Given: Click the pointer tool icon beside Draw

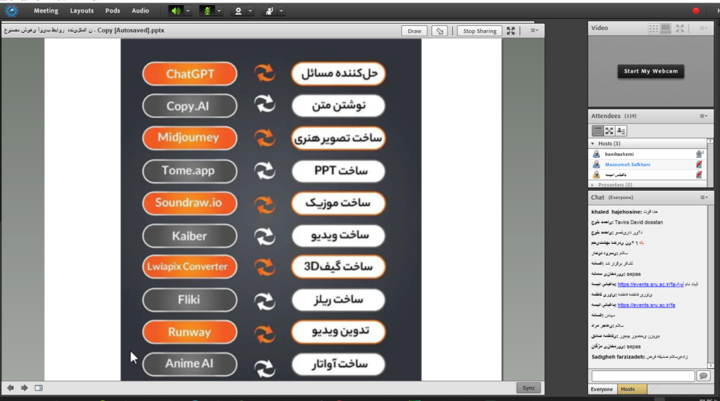Looking at the screenshot, I should click(x=440, y=31).
